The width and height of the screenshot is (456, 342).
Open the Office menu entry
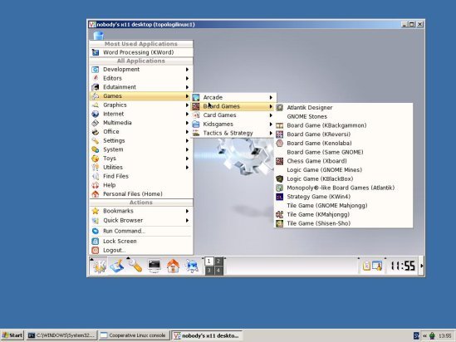(x=141, y=132)
